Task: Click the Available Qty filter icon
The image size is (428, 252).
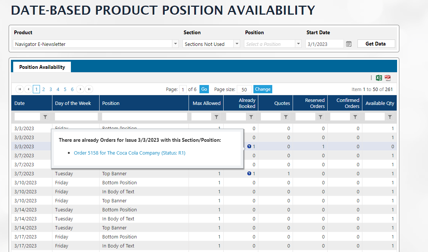Action: [390, 117]
